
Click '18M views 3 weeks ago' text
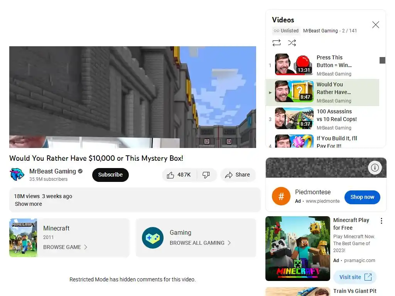point(43,196)
